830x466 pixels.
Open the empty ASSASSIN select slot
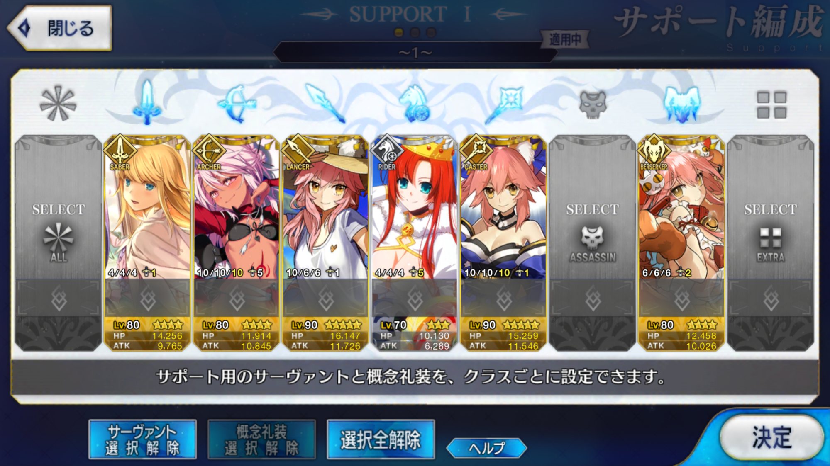[x=593, y=243]
